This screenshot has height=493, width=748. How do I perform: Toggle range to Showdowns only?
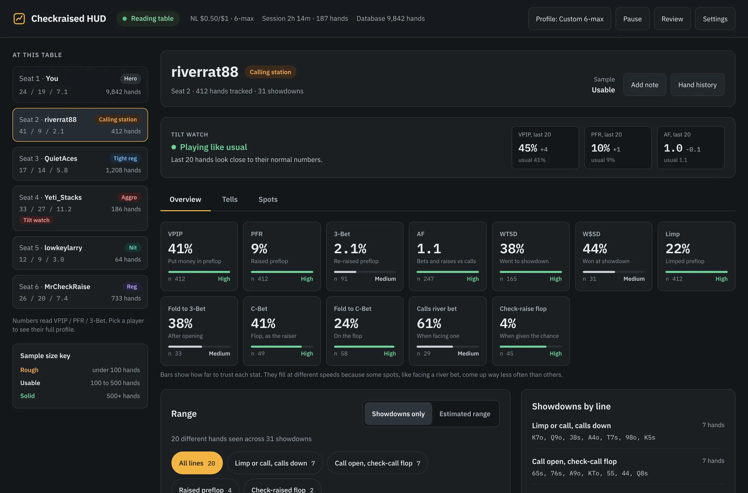[398, 414]
